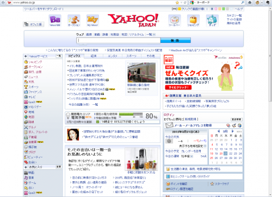Viewport: 272px width, 197px height.
Task: Open the Auctions gavel icon
Action: pos(74,21)
